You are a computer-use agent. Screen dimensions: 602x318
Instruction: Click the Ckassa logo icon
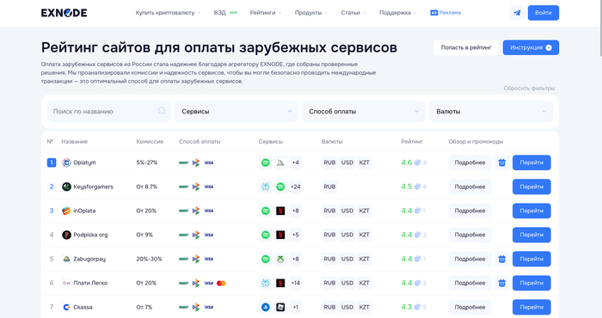(x=66, y=307)
